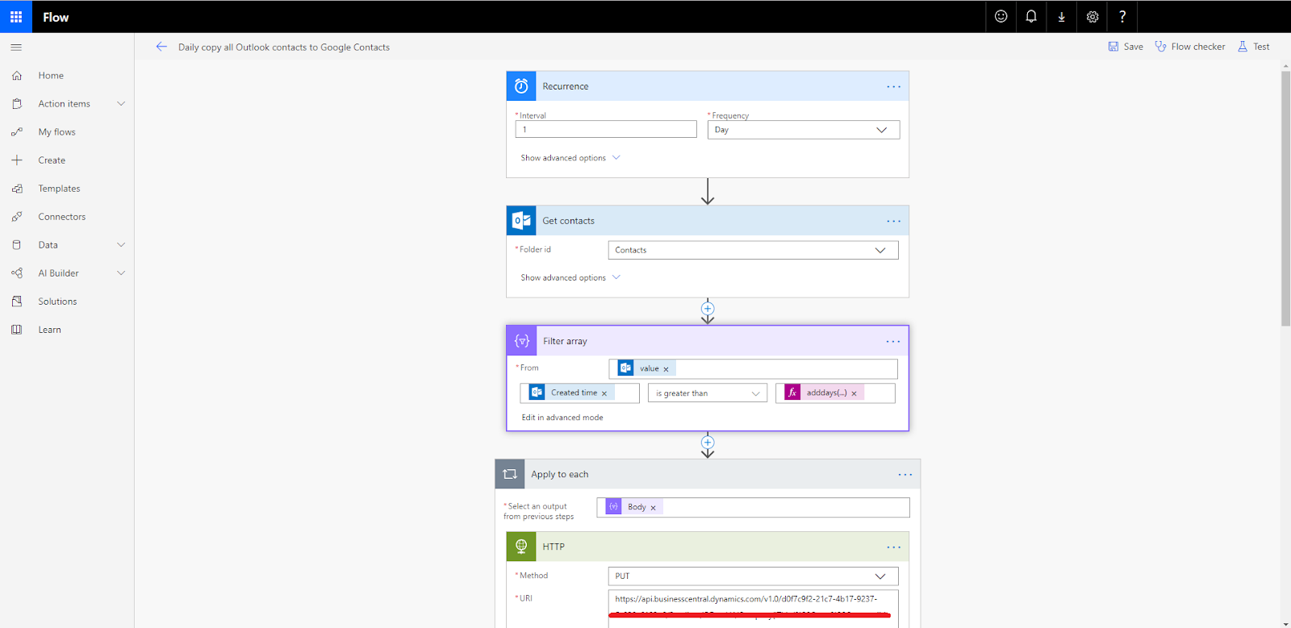
Task: Open the 'is greater than' operator dropdown
Action: [708, 393]
